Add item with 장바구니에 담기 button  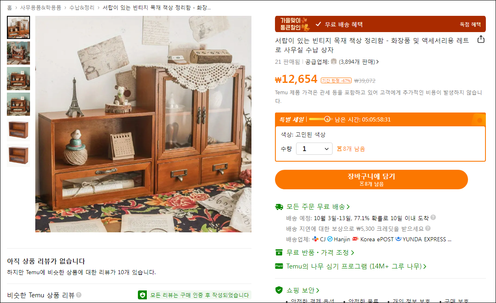coord(371,180)
